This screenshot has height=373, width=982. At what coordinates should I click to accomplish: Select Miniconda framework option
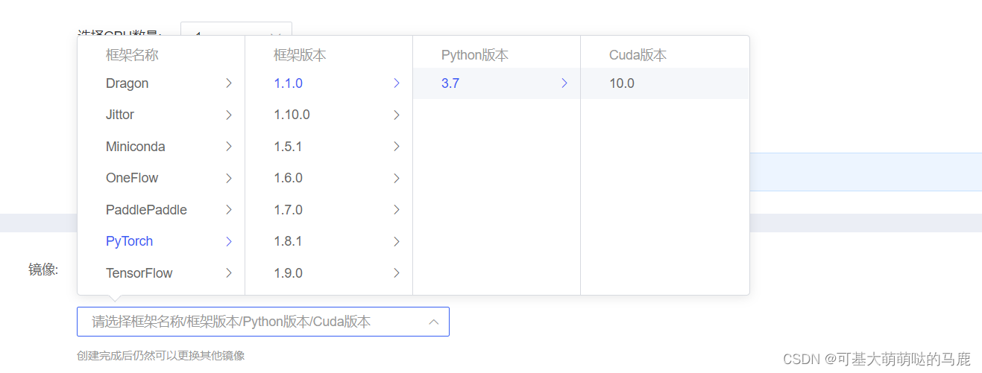[x=161, y=147]
